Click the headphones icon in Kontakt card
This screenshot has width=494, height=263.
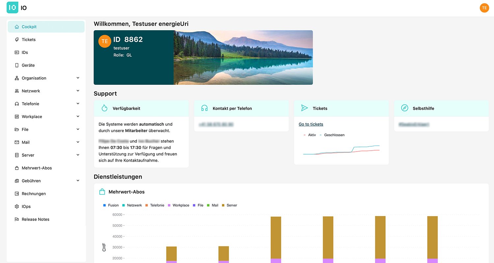coord(204,108)
